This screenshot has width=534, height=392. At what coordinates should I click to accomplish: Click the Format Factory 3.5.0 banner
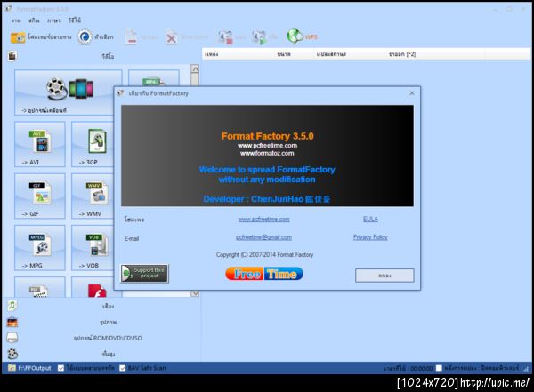pos(267,156)
